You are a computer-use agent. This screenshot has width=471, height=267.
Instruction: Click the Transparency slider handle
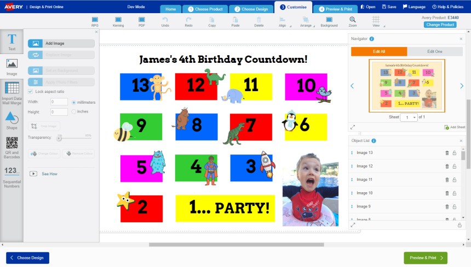[59, 138]
